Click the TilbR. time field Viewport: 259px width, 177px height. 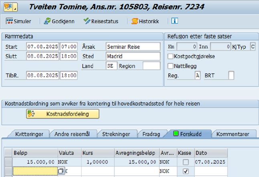69,75
